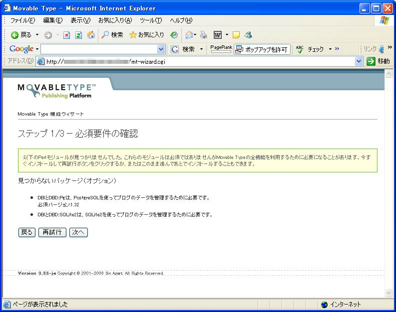
Task: Open the お気に入り(A) menu
Action: click(115, 20)
